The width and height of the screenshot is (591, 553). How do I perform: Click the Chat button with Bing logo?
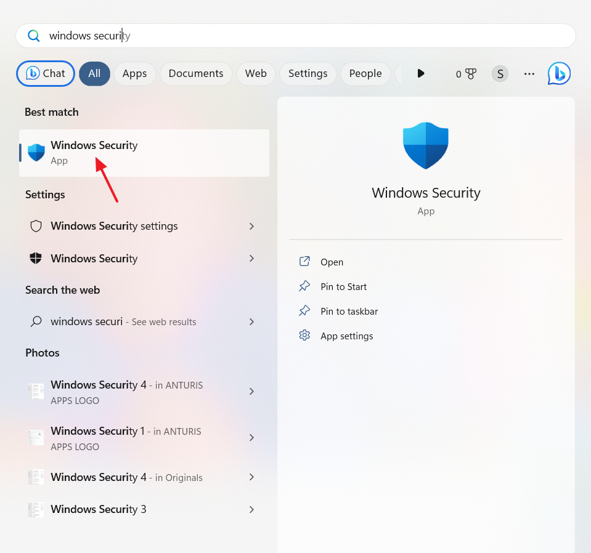(x=46, y=74)
